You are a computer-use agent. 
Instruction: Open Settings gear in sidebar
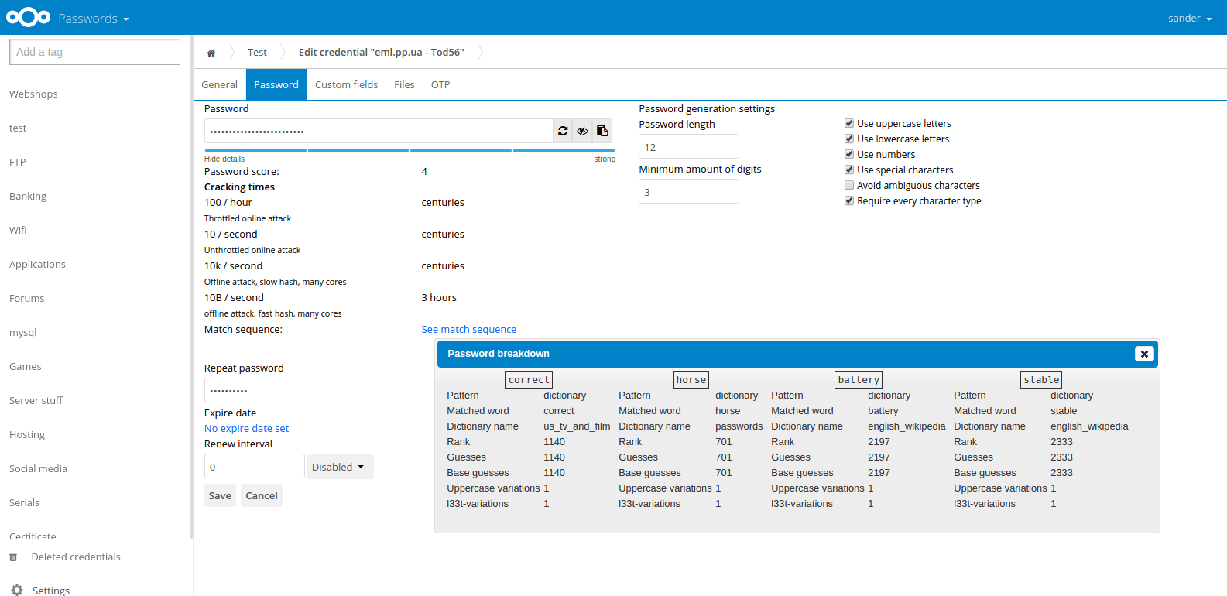[x=17, y=590]
